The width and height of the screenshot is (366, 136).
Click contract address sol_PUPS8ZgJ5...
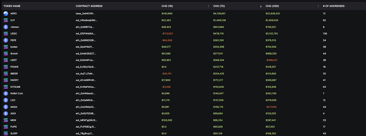click(86, 127)
